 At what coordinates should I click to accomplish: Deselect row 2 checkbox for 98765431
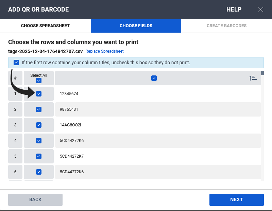(39, 109)
